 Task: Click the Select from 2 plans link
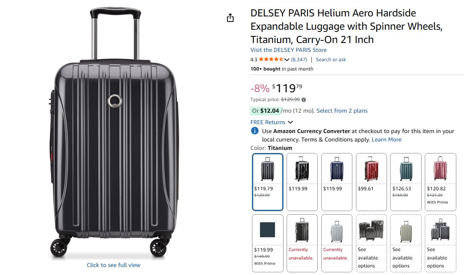(x=342, y=110)
